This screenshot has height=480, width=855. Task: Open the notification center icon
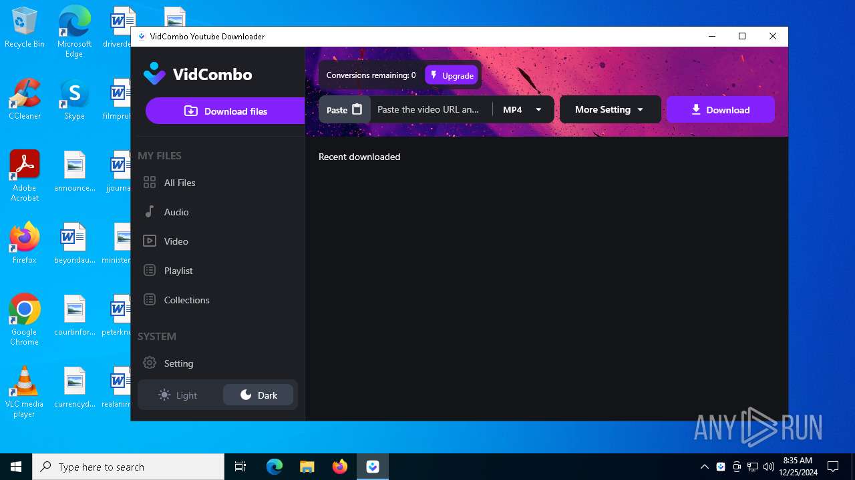[x=833, y=467]
